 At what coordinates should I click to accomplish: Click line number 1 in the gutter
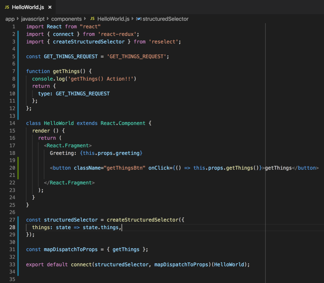[14, 27]
